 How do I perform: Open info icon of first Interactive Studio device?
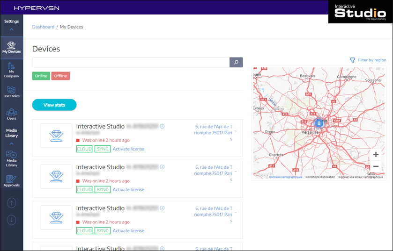pos(162,126)
